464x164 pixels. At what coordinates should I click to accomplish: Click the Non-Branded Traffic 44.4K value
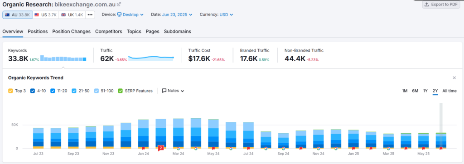295,58
